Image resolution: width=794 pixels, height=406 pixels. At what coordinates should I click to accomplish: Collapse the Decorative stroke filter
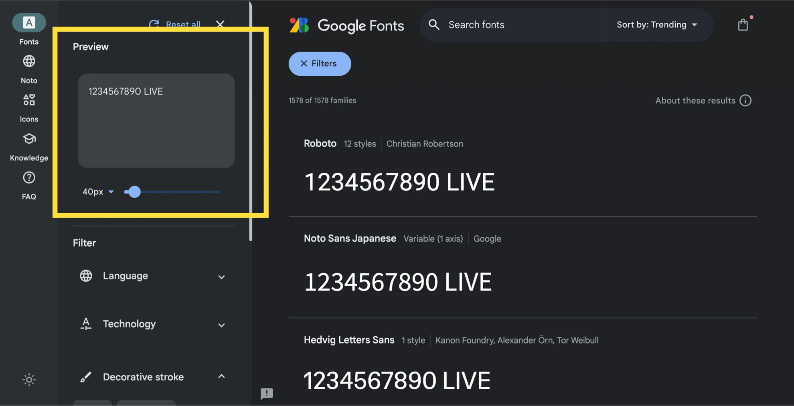pyautogui.click(x=152, y=377)
